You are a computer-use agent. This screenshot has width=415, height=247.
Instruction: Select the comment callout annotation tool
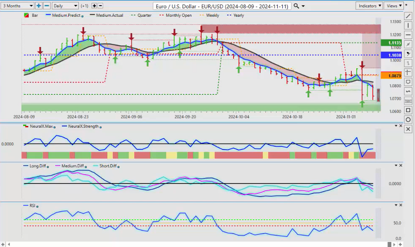(408, 82)
